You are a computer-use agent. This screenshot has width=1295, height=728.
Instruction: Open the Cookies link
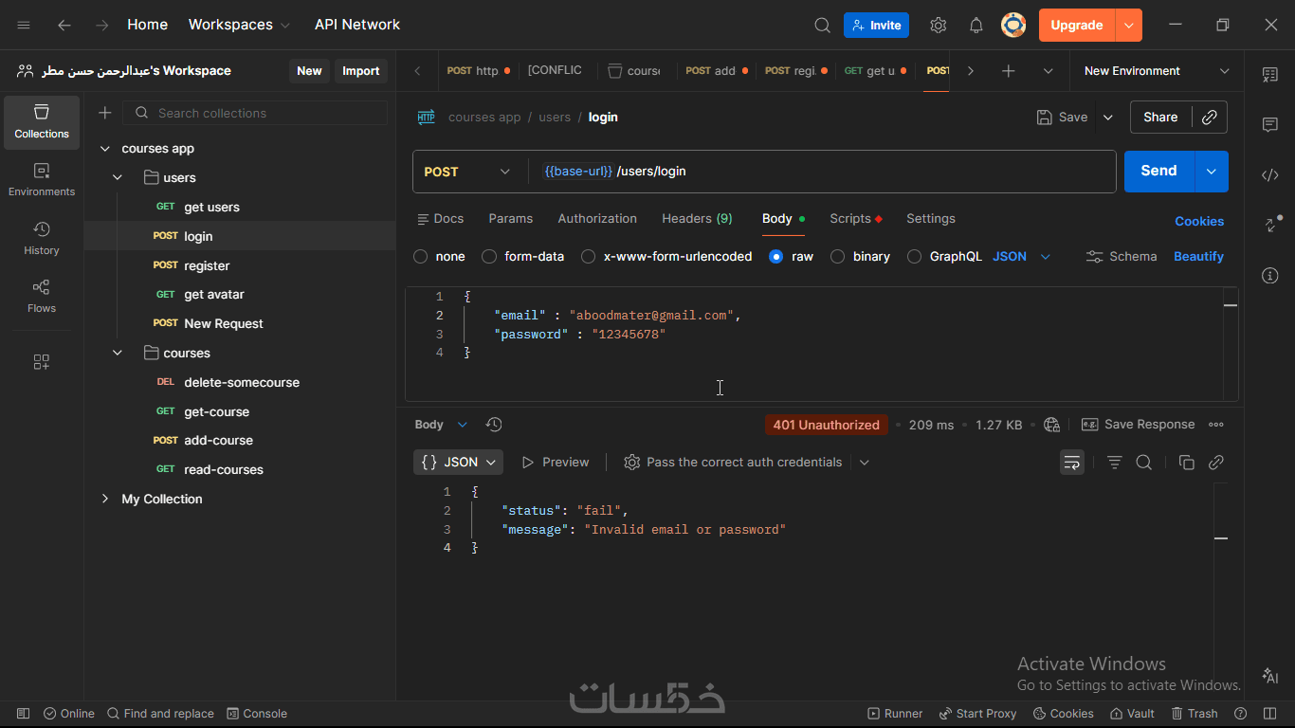(1199, 222)
